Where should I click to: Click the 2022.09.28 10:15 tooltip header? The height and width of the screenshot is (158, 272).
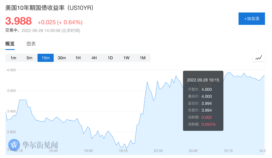click(x=203, y=80)
